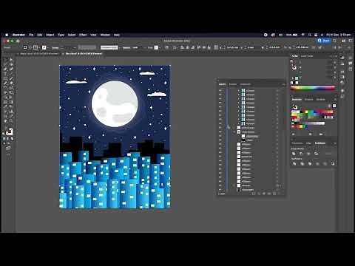Screen dimensions: 355x266
Task: Switch to the Symbols tab
Action: 320,100
